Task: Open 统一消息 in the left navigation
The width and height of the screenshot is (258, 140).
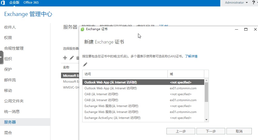Action: click(x=12, y=111)
